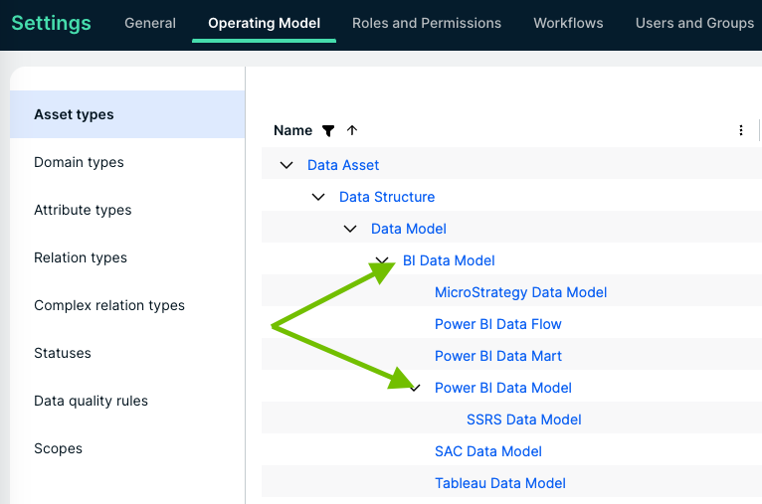Image resolution: width=762 pixels, height=504 pixels.
Task: Open the MicroStrategy Data Model link
Action: click(x=520, y=292)
